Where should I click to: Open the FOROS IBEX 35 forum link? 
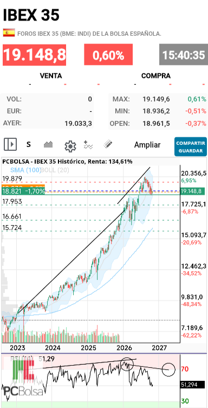pos(89,34)
